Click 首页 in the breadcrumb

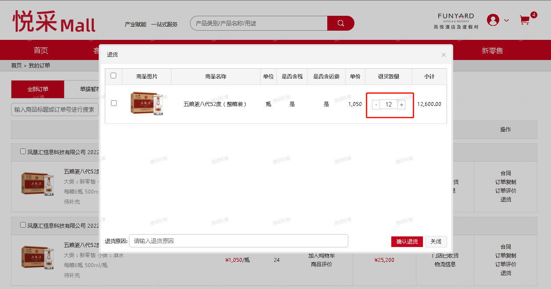[x=16, y=66]
